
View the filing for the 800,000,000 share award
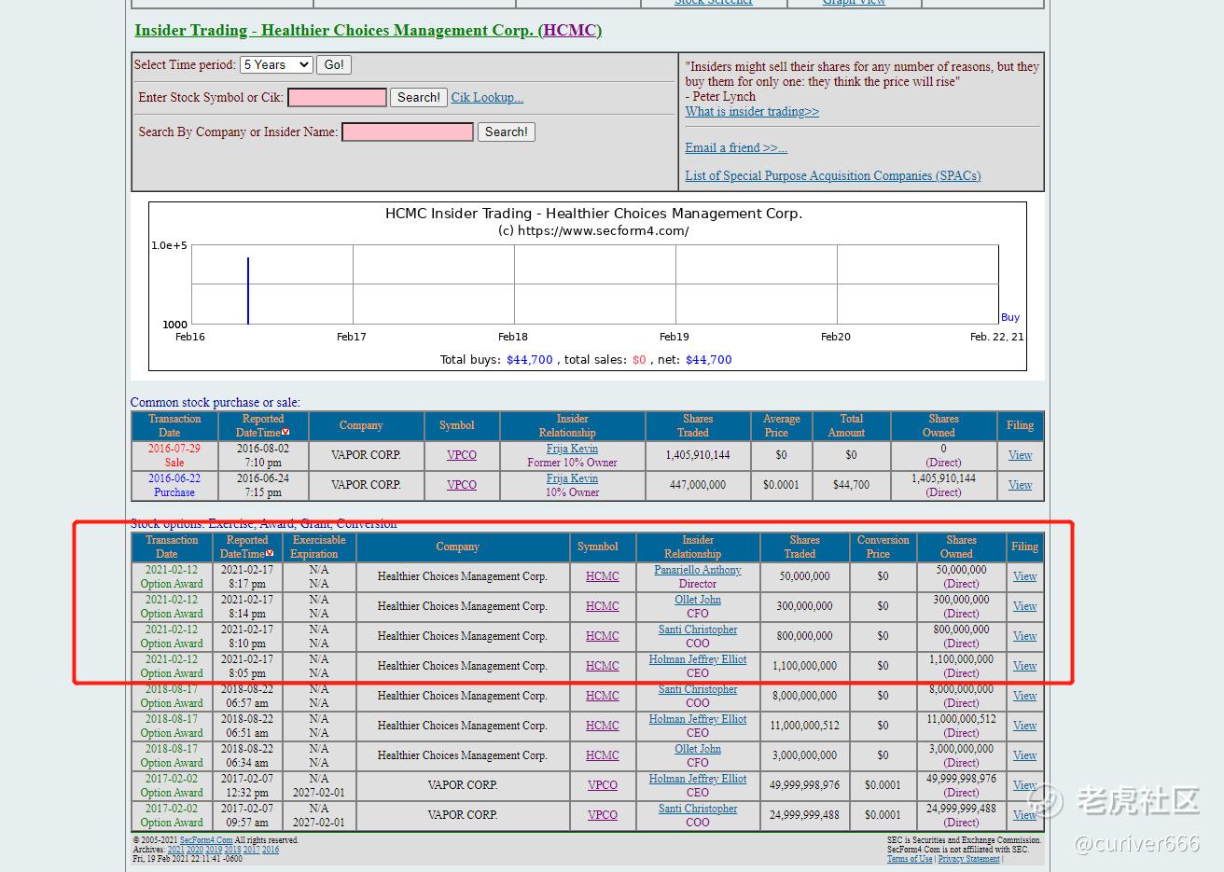(x=1024, y=636)
